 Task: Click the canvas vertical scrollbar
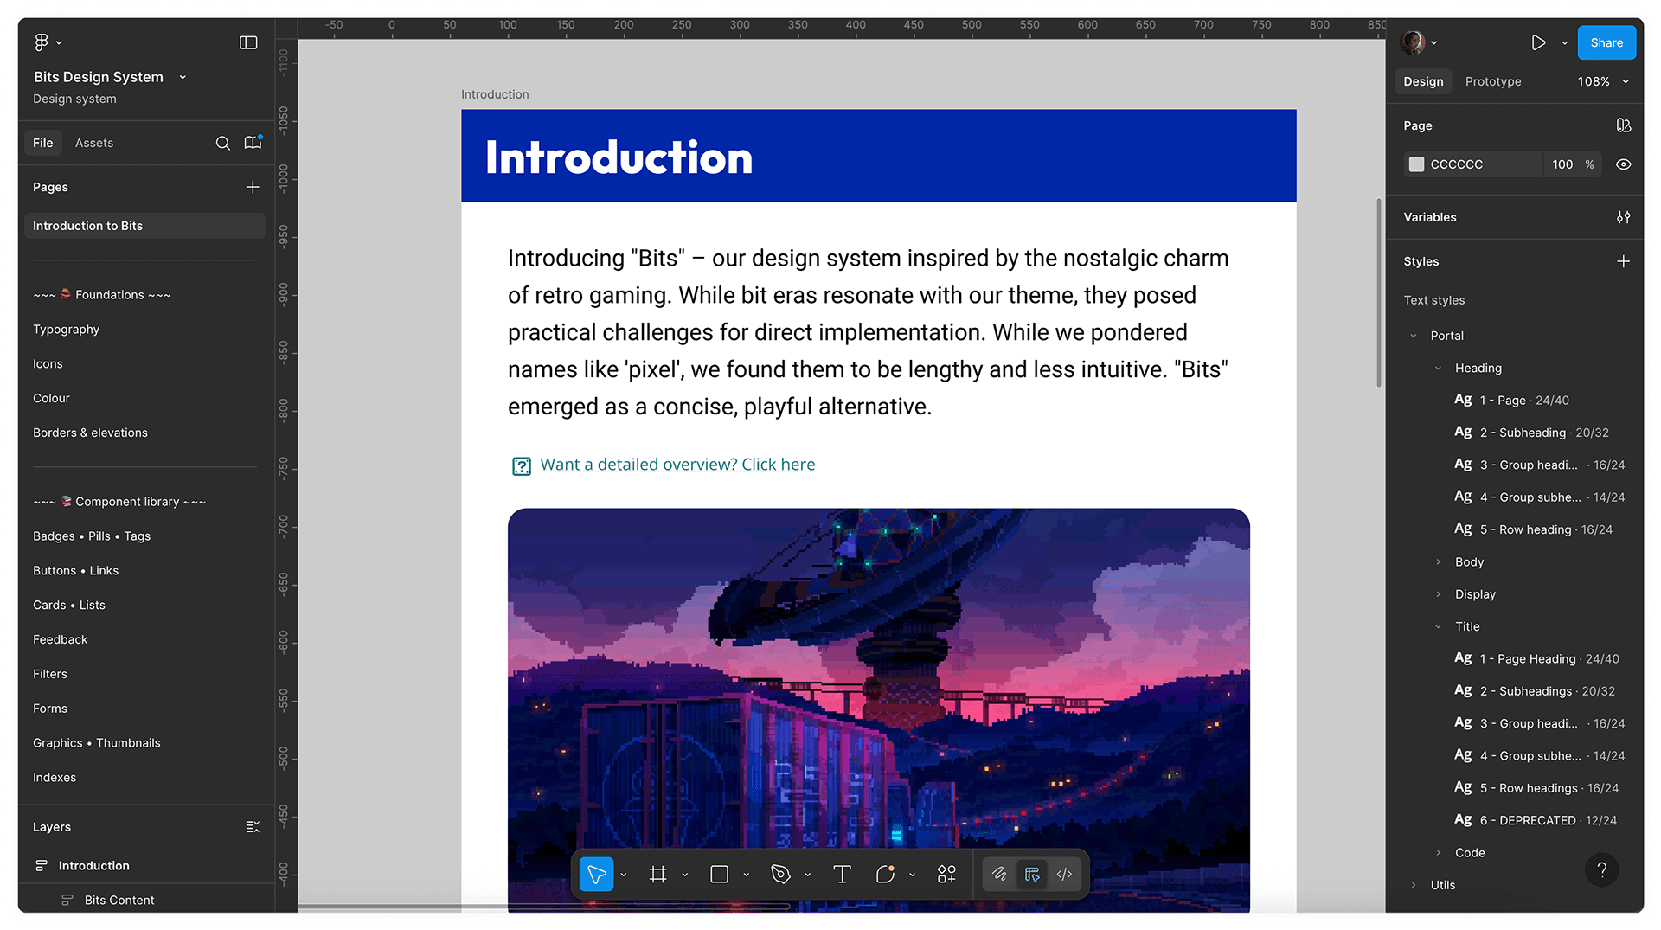point(1379,293)
